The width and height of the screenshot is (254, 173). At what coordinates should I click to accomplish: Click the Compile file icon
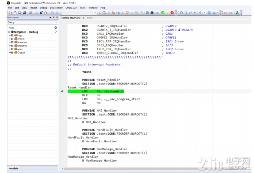click(x=148, y=13)
